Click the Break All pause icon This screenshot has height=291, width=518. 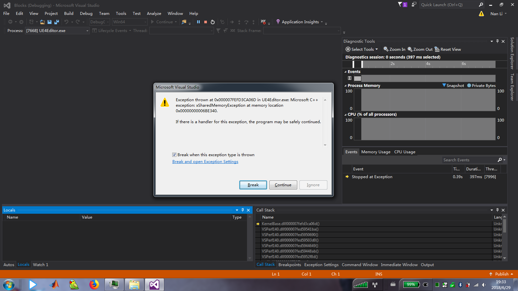[x=198, y=22]
